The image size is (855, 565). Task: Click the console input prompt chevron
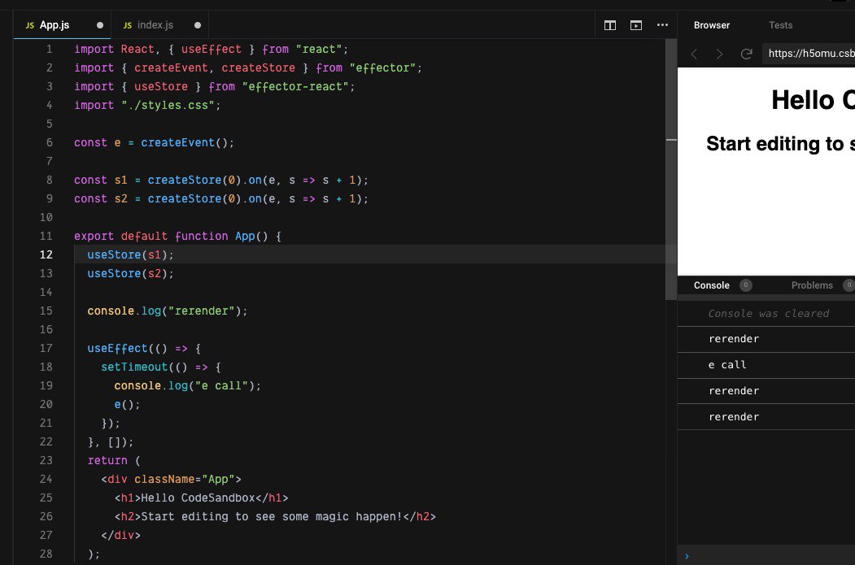(x=687, y=556)
